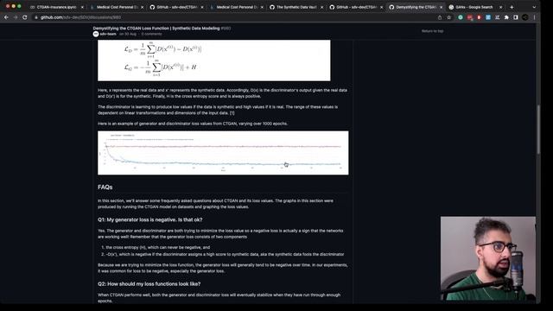Screen dimensions: 553x311
Task: Open the green circular extension icon
Action: coord(461,17)
